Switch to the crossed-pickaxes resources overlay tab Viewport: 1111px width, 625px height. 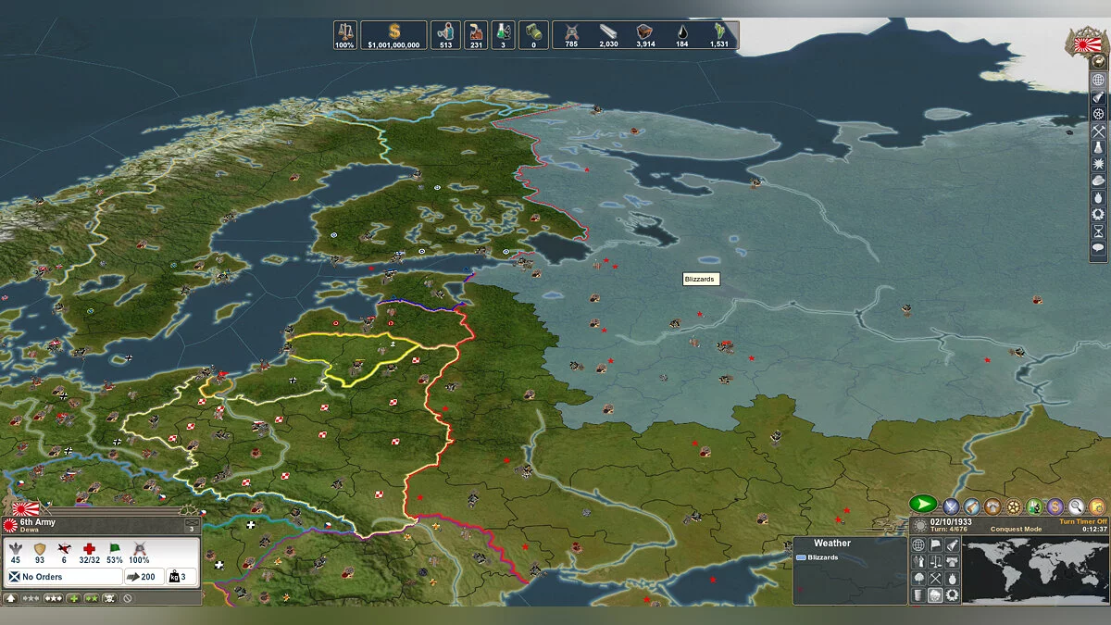pos(935,578)
